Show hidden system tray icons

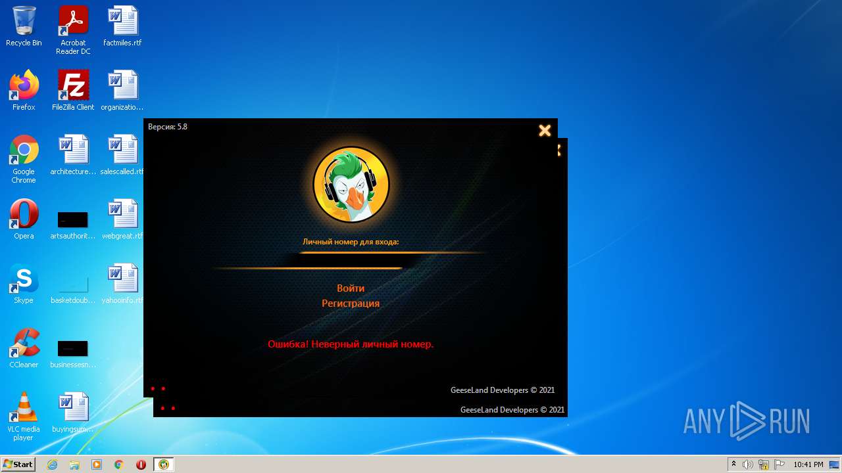pos(733,464)
